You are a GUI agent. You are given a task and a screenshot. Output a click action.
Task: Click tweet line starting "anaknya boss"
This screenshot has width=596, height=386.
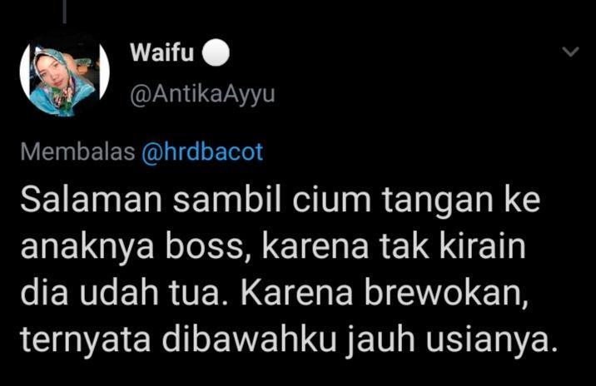(273, 246)
